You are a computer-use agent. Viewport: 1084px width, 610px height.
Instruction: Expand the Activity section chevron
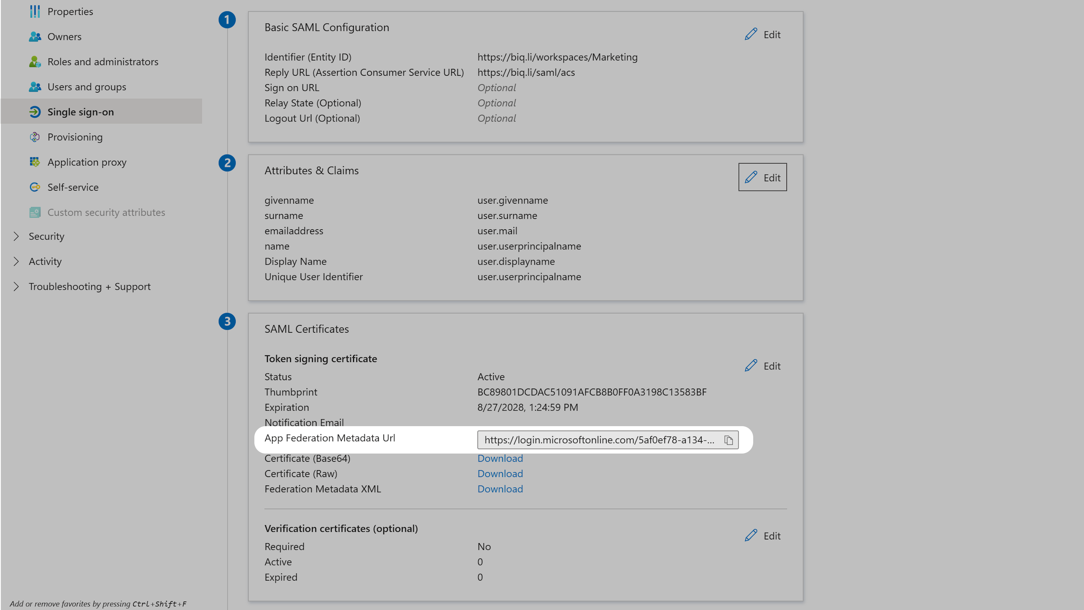16,262
